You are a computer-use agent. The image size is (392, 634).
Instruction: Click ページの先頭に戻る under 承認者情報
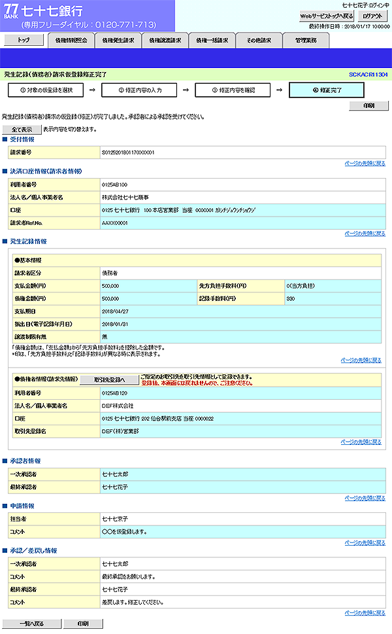(x=365, y=498)
